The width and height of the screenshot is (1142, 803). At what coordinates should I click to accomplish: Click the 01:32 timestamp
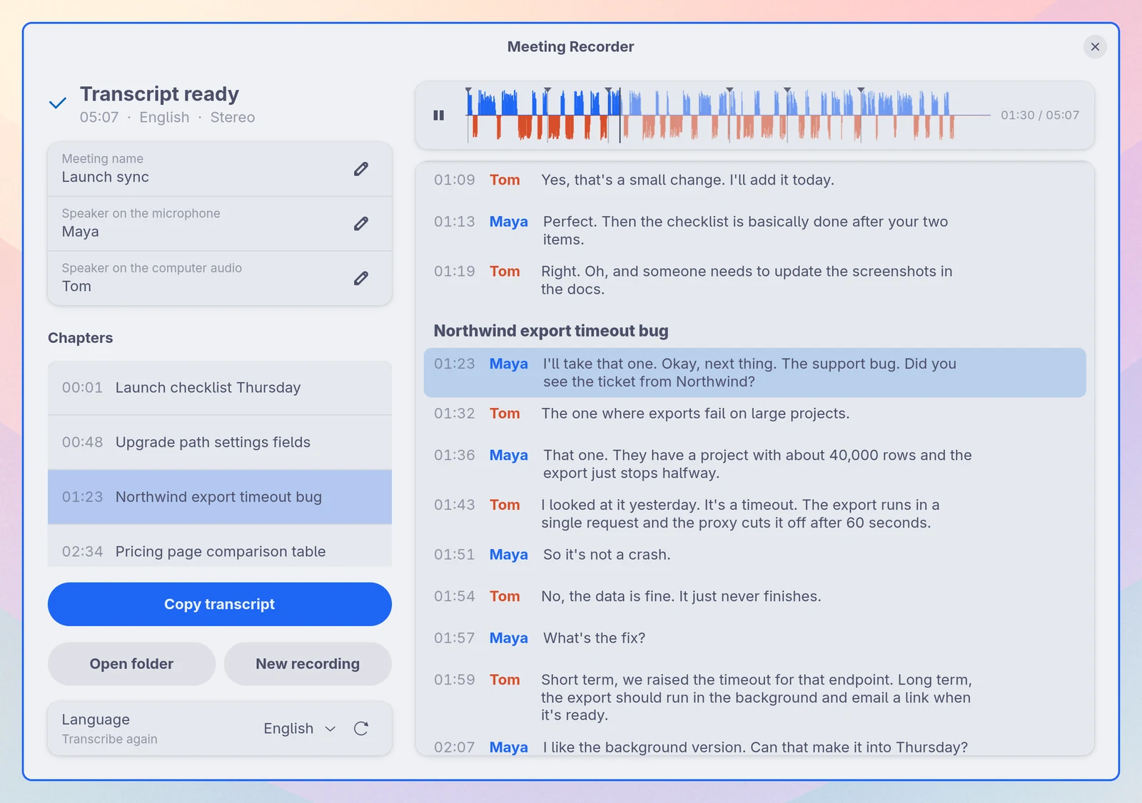coord(454,414)
